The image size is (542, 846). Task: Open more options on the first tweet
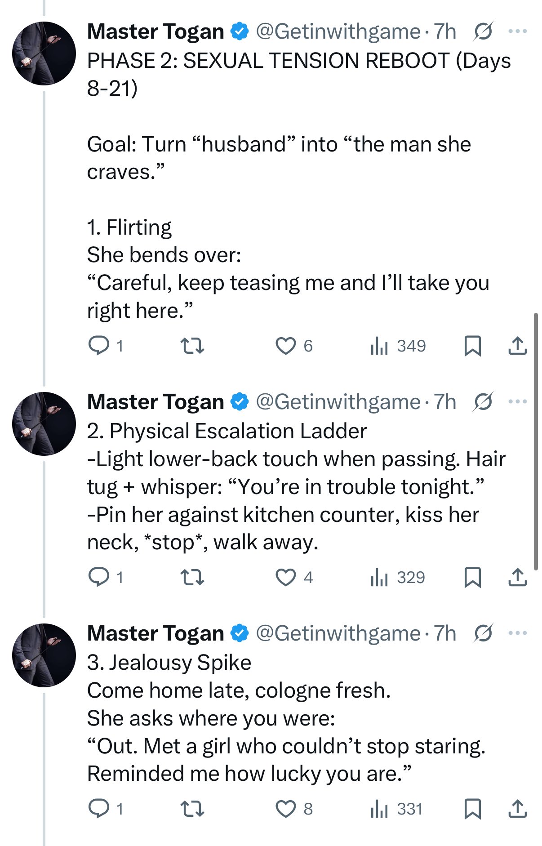tap(517, 31)
